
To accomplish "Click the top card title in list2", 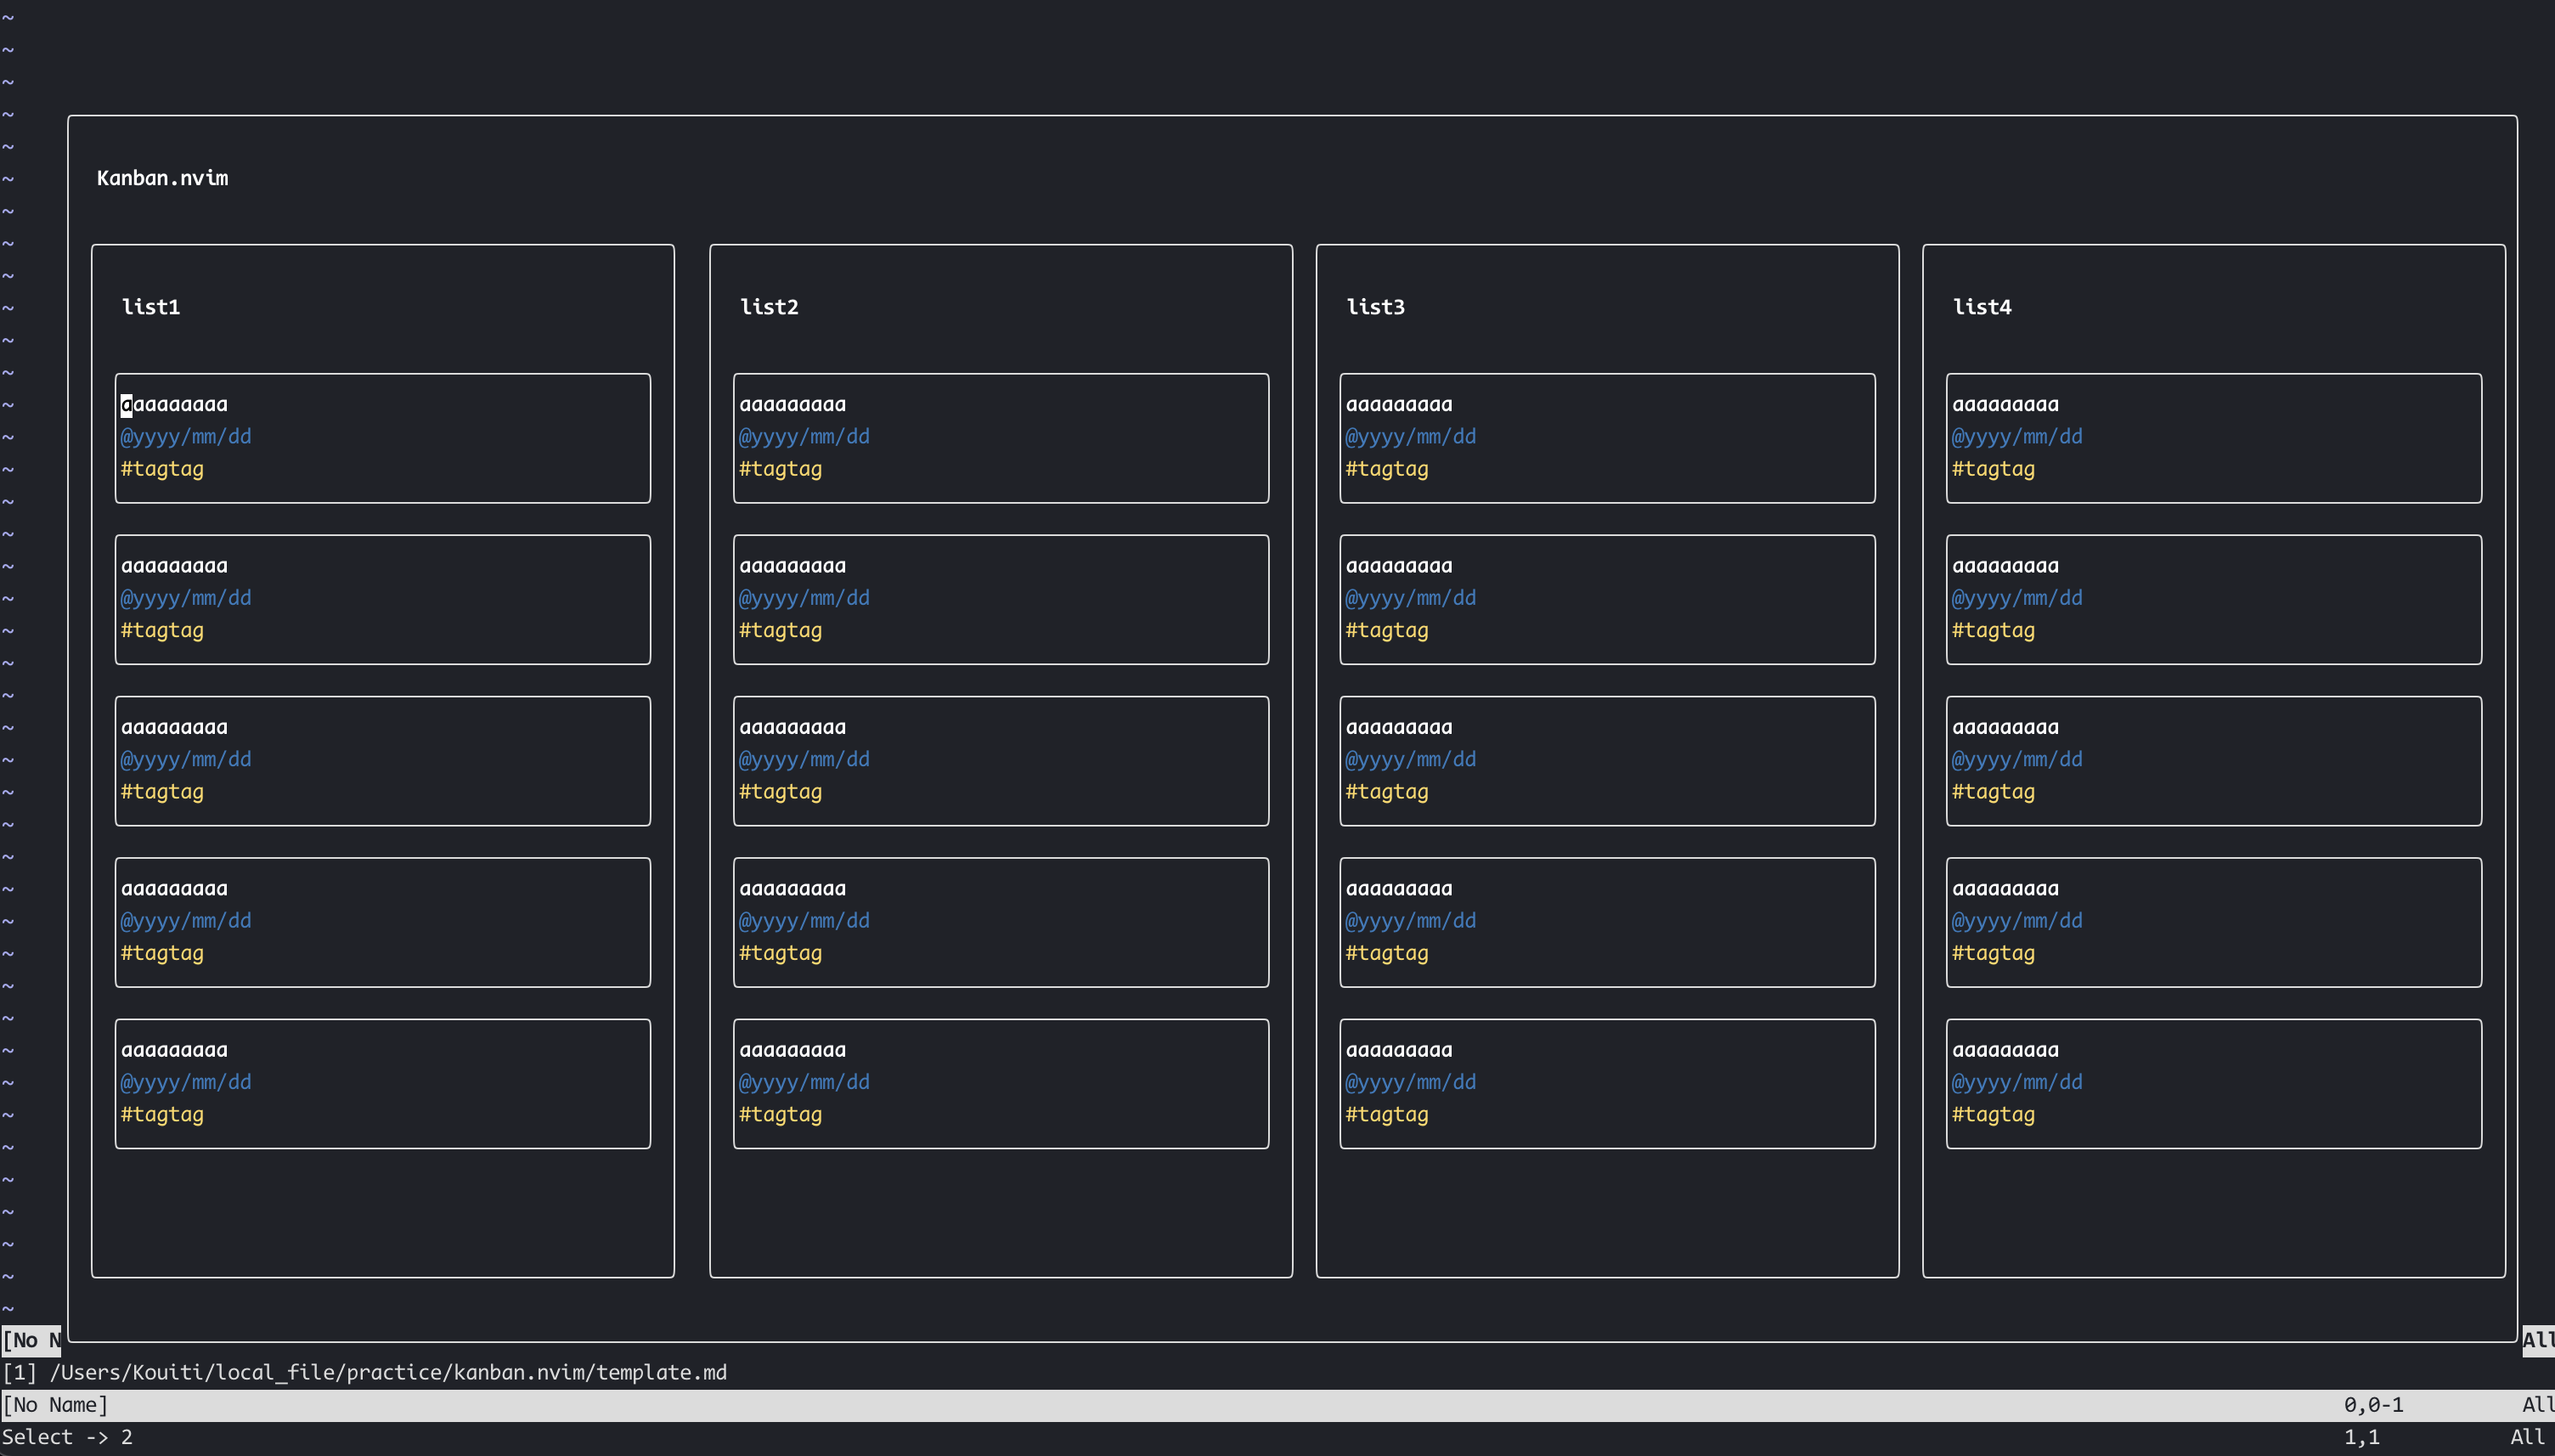I will 792,405.
